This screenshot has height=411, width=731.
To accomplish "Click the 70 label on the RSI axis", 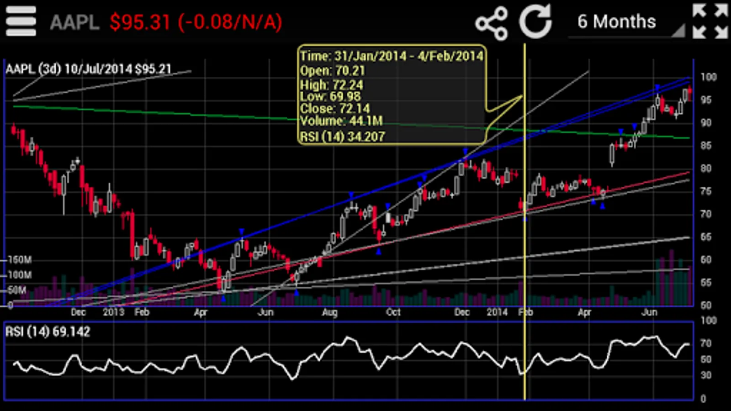I will point(706,343).
